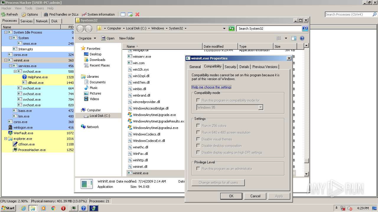
Task: Toggle the preview pane icon
Action: 294,38
